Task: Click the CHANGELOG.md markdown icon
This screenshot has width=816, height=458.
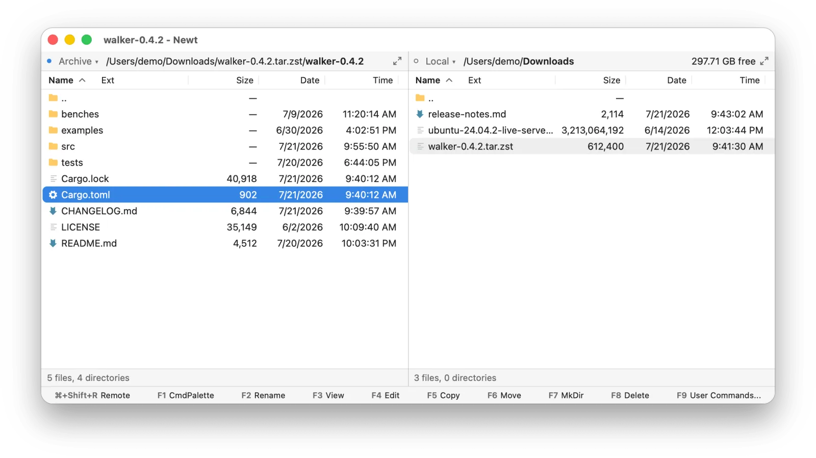Action: tap(53, 211)
